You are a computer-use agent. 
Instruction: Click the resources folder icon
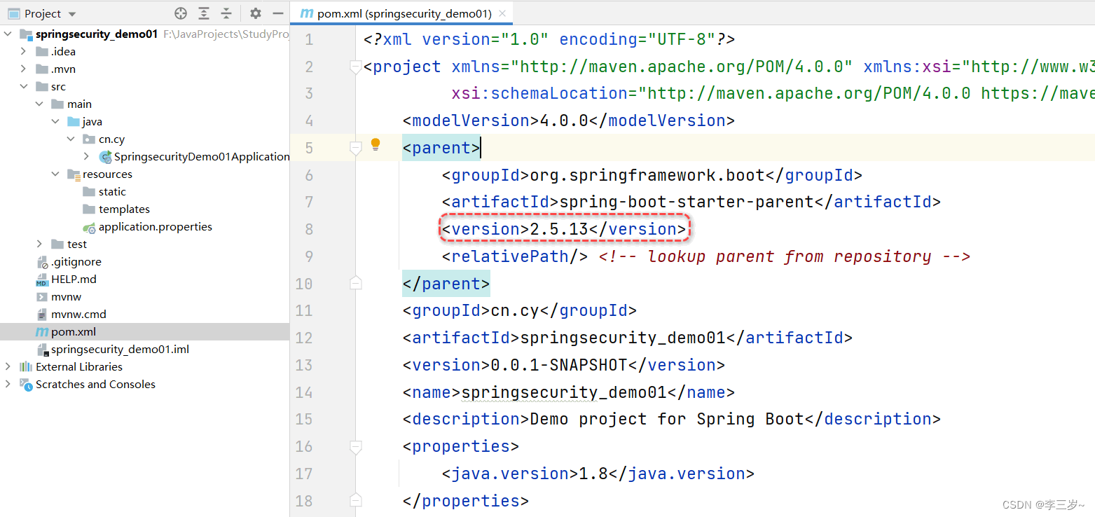74,174
